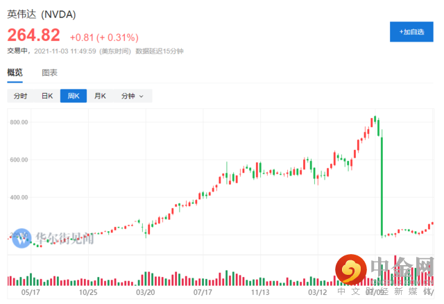This screenshot has width=444, height=304.
Task: Open the 图表 chart tab
Action: (49, 72)
